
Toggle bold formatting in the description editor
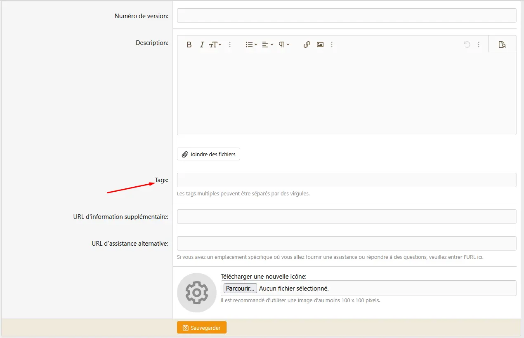189,45
